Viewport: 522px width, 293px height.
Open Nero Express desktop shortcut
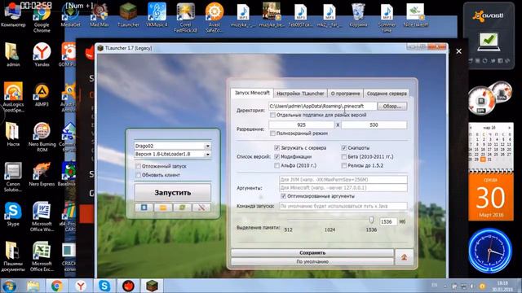click(42, 174)
